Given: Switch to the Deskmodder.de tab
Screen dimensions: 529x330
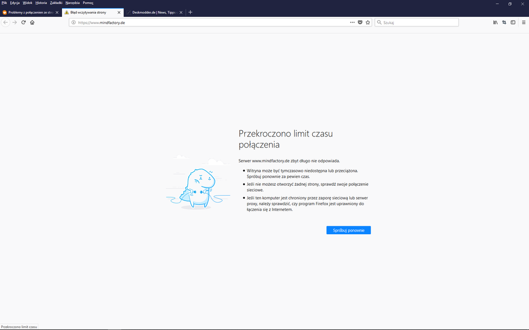Looking at the screenshot, I should pyautogui.click(x=153, y=12).
